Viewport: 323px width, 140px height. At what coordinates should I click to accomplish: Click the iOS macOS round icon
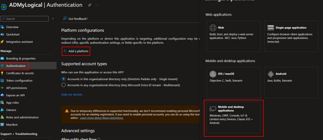click(x=213, y=74)
